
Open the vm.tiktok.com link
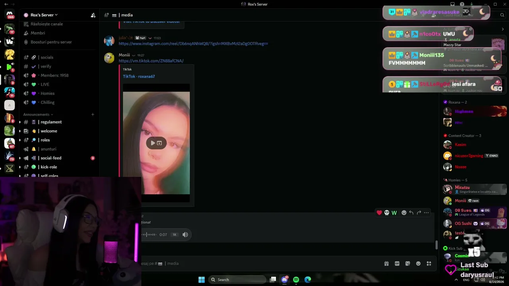[151, 61]
